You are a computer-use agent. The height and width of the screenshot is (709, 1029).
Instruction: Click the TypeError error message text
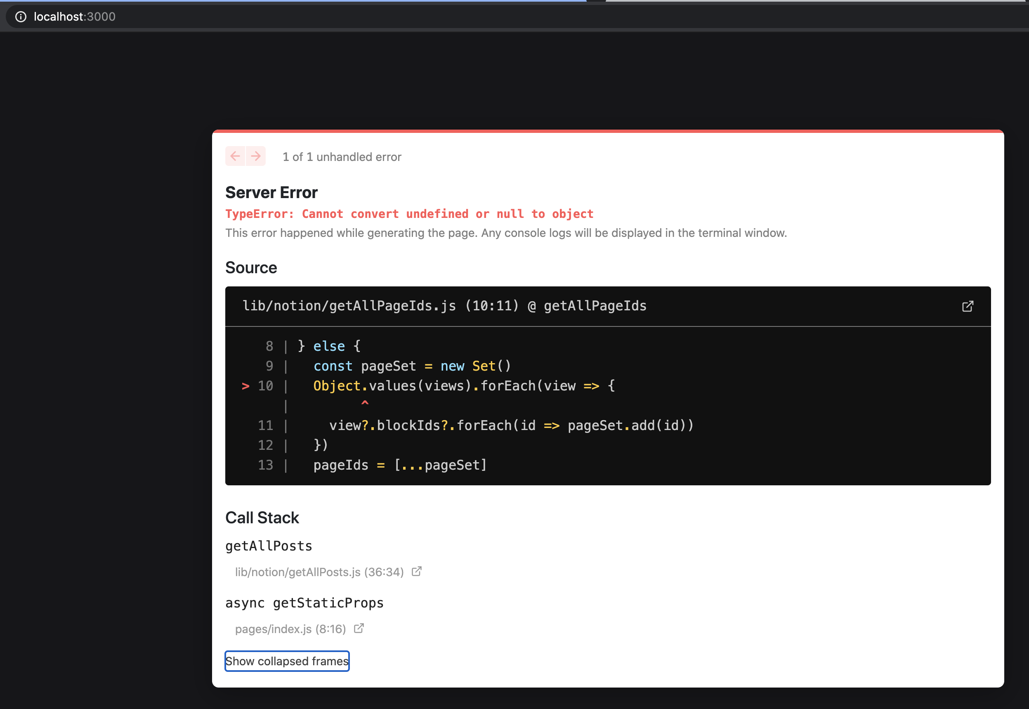coord(409,214)
